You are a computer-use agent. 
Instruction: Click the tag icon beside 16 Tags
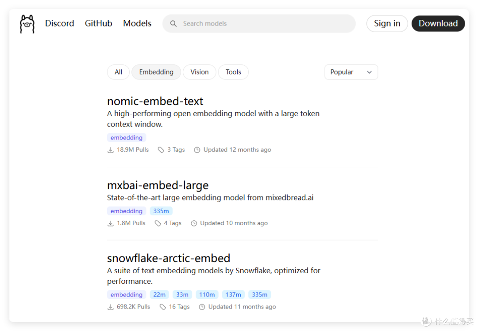[163, 307]
